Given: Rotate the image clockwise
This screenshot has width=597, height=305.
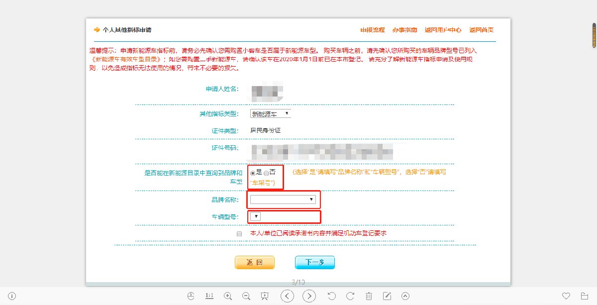Looking at the screenshot, I should pos(350,296).
